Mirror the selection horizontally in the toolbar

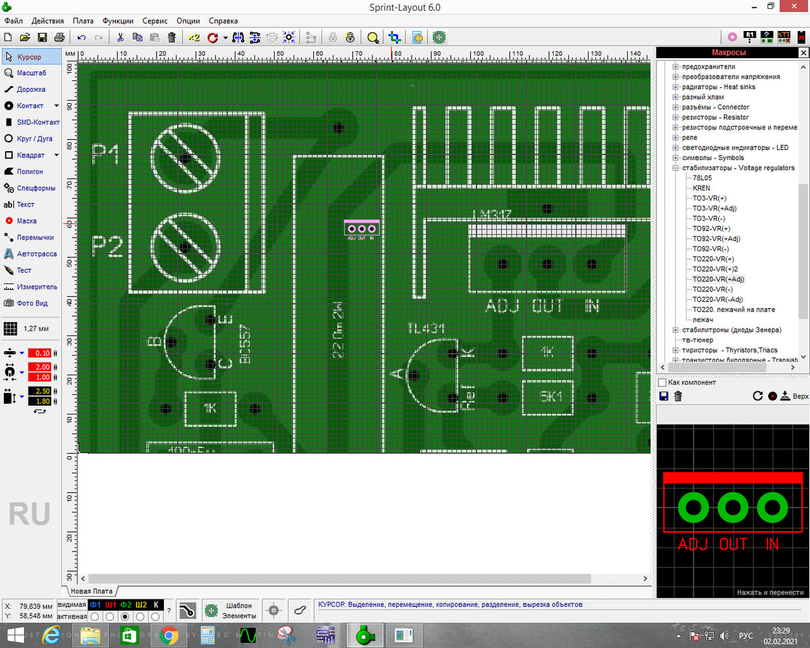pos(238,37)
